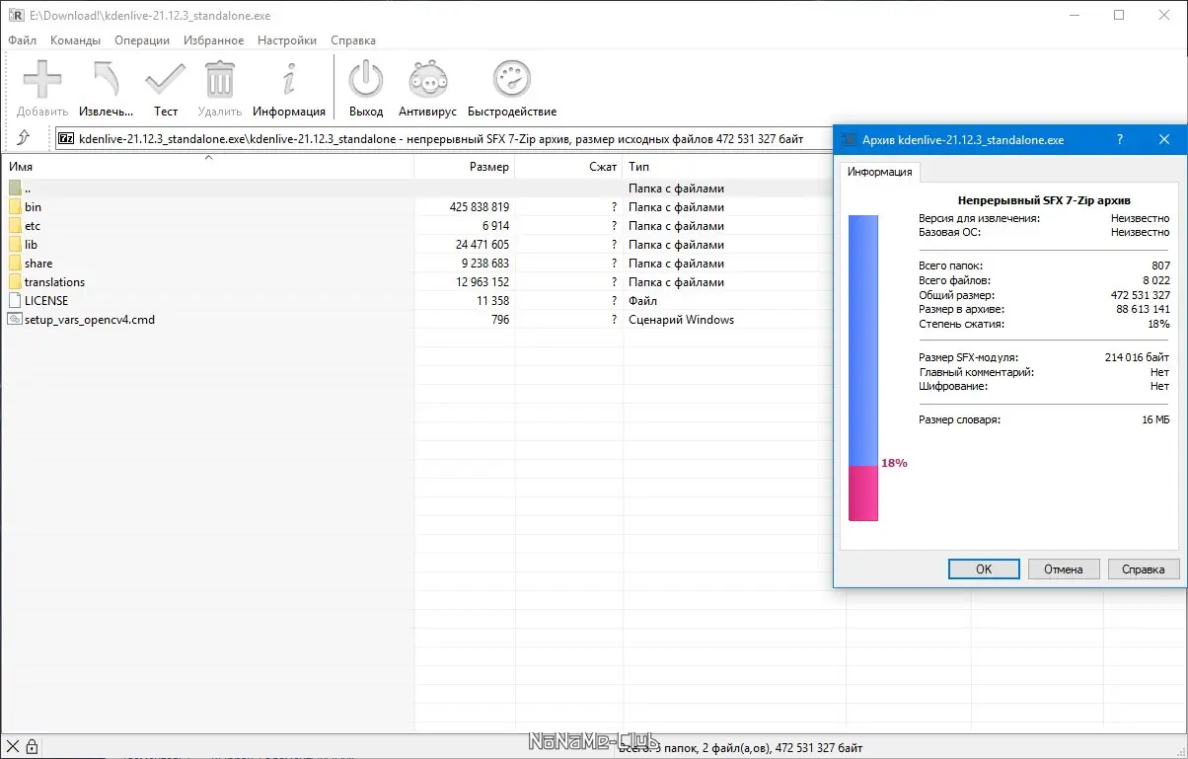Open the Команды menu
The width and height of the screenshot is (1188, 759).
point(75,40)
